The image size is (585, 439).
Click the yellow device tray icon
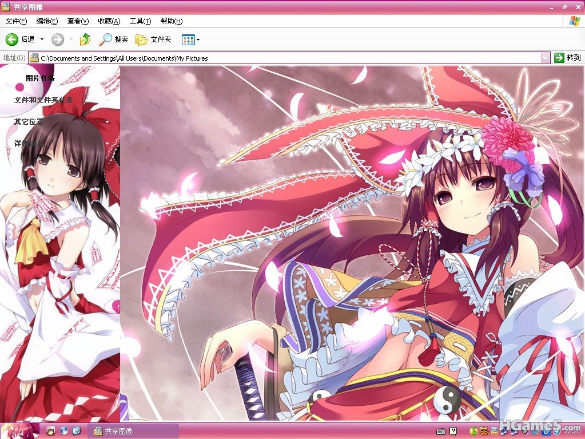[x=495, y=432]
